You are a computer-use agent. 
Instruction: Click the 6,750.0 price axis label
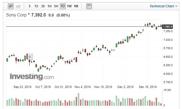coord(168,48)
